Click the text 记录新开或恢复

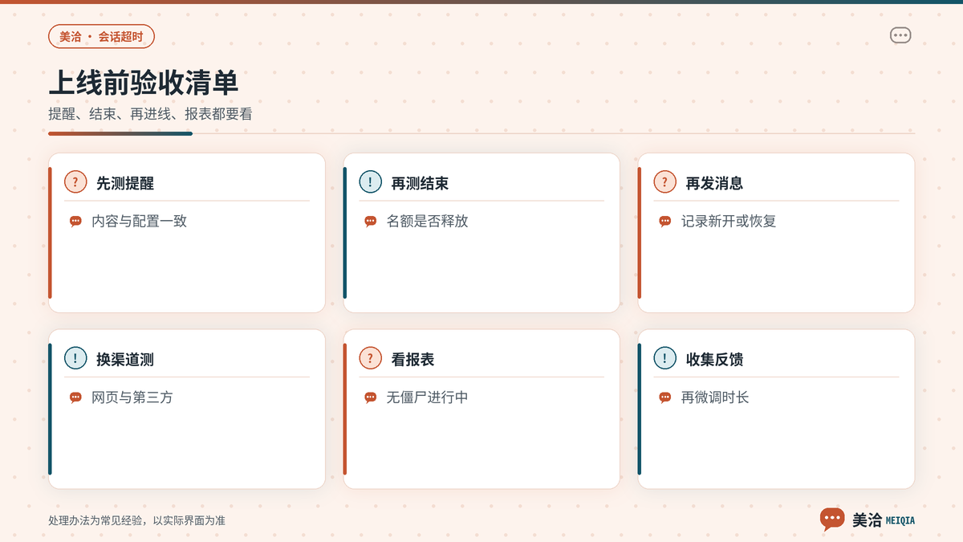point(729,221)
